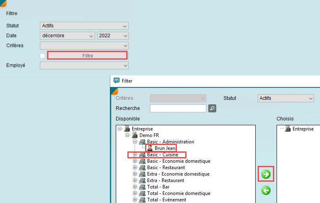Expand the Total - Bar node
Image resolution: width=320 pixels, height=203 pixels.
tap(135, 187)
